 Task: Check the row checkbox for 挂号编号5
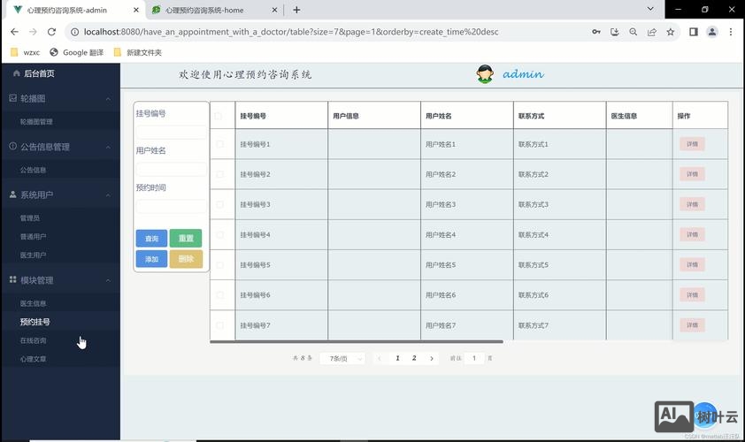219,265
